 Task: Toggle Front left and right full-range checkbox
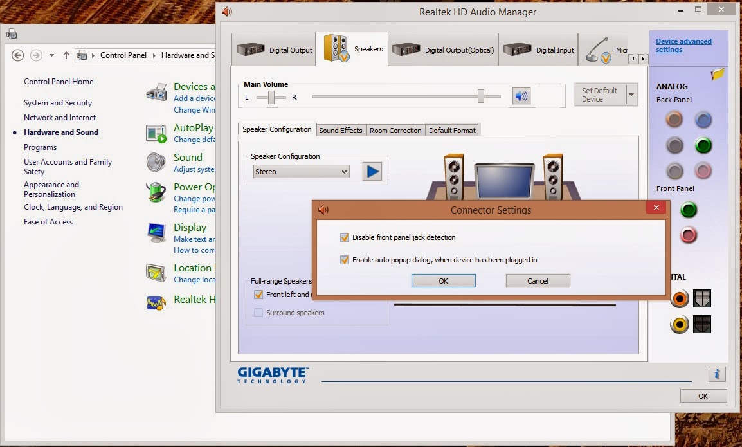(258, 295)
